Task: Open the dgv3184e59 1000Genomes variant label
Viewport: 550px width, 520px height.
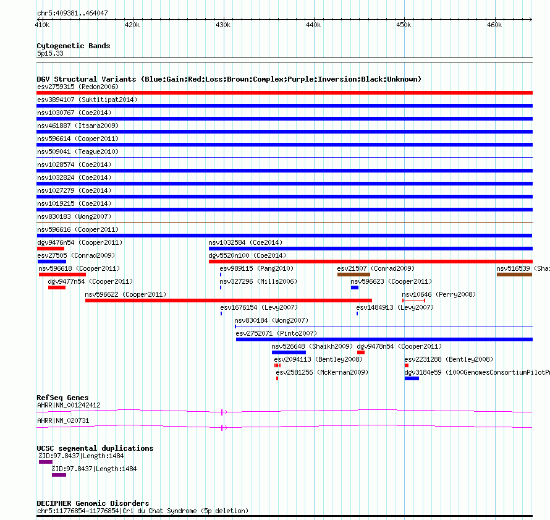Action: pos(477,372)
